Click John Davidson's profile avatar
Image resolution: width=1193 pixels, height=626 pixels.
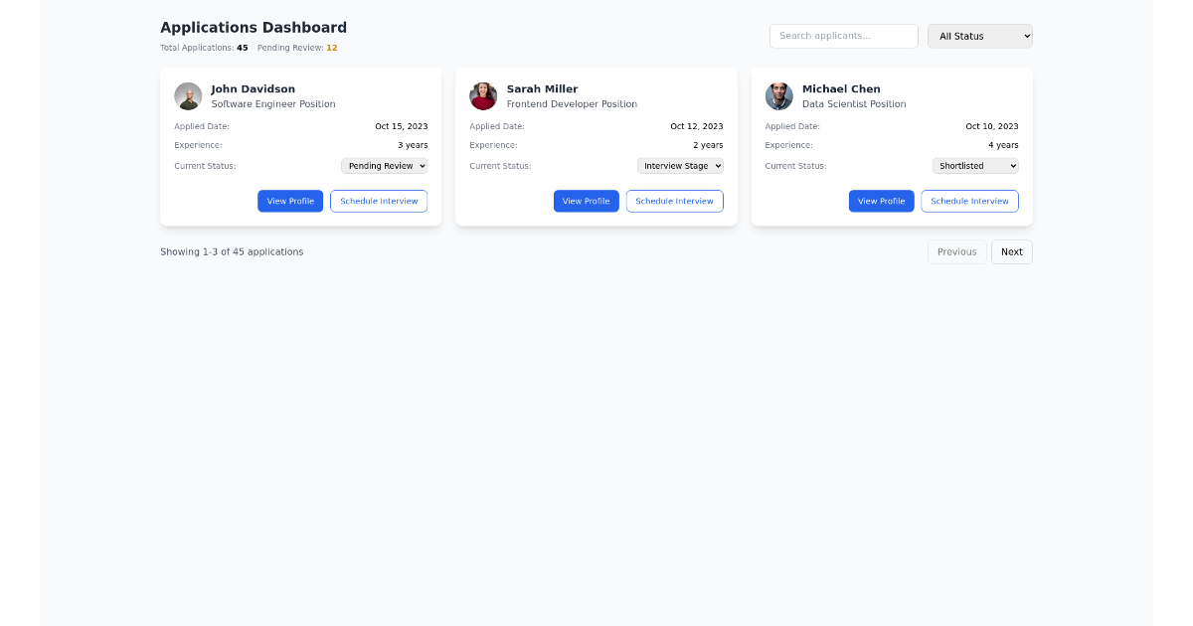click(x=188, y=95)
